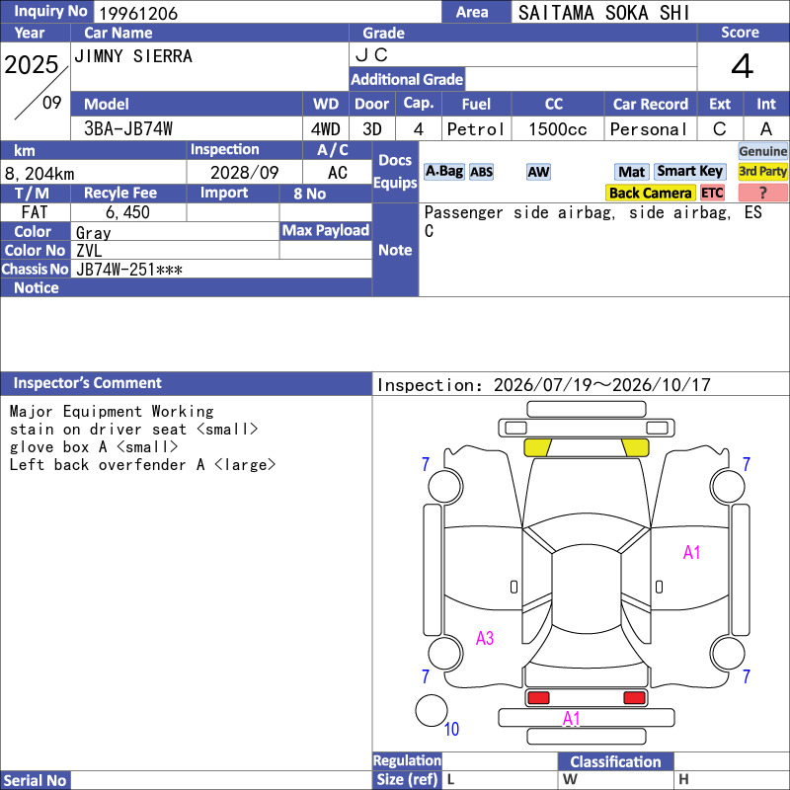Screen dimensions: 790x790
Task: Click the red ETC badge
Action: [x=712, y=193]
